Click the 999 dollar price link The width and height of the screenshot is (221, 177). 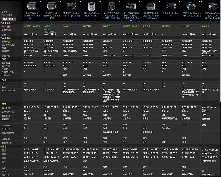pos(106,26)
